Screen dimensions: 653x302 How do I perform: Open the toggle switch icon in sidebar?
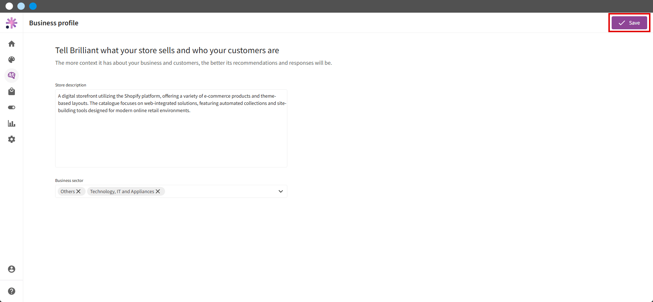pyautogui.click(x=12, y=107)
